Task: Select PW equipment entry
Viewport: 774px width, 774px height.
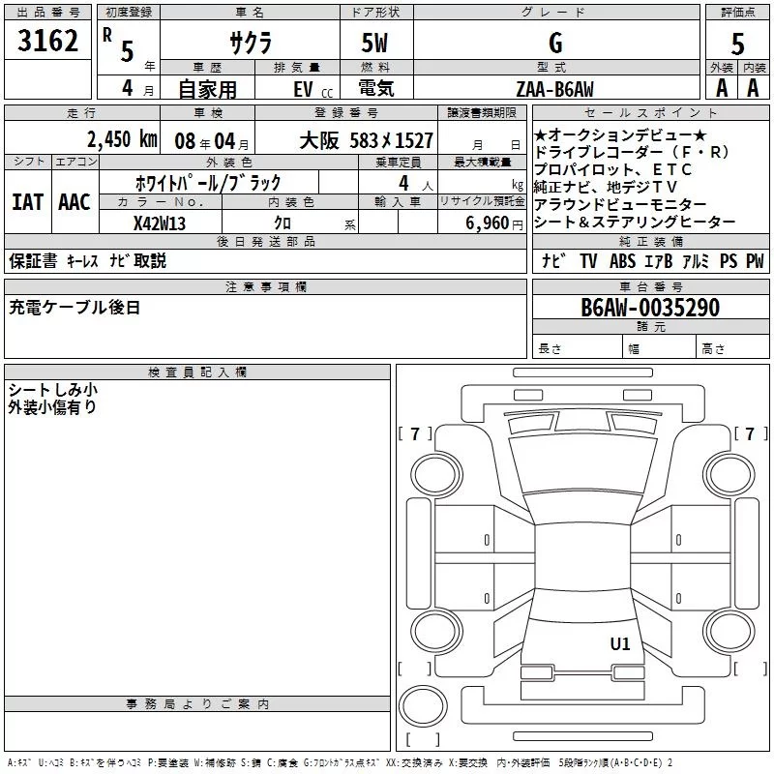Action: coord(755,260)
